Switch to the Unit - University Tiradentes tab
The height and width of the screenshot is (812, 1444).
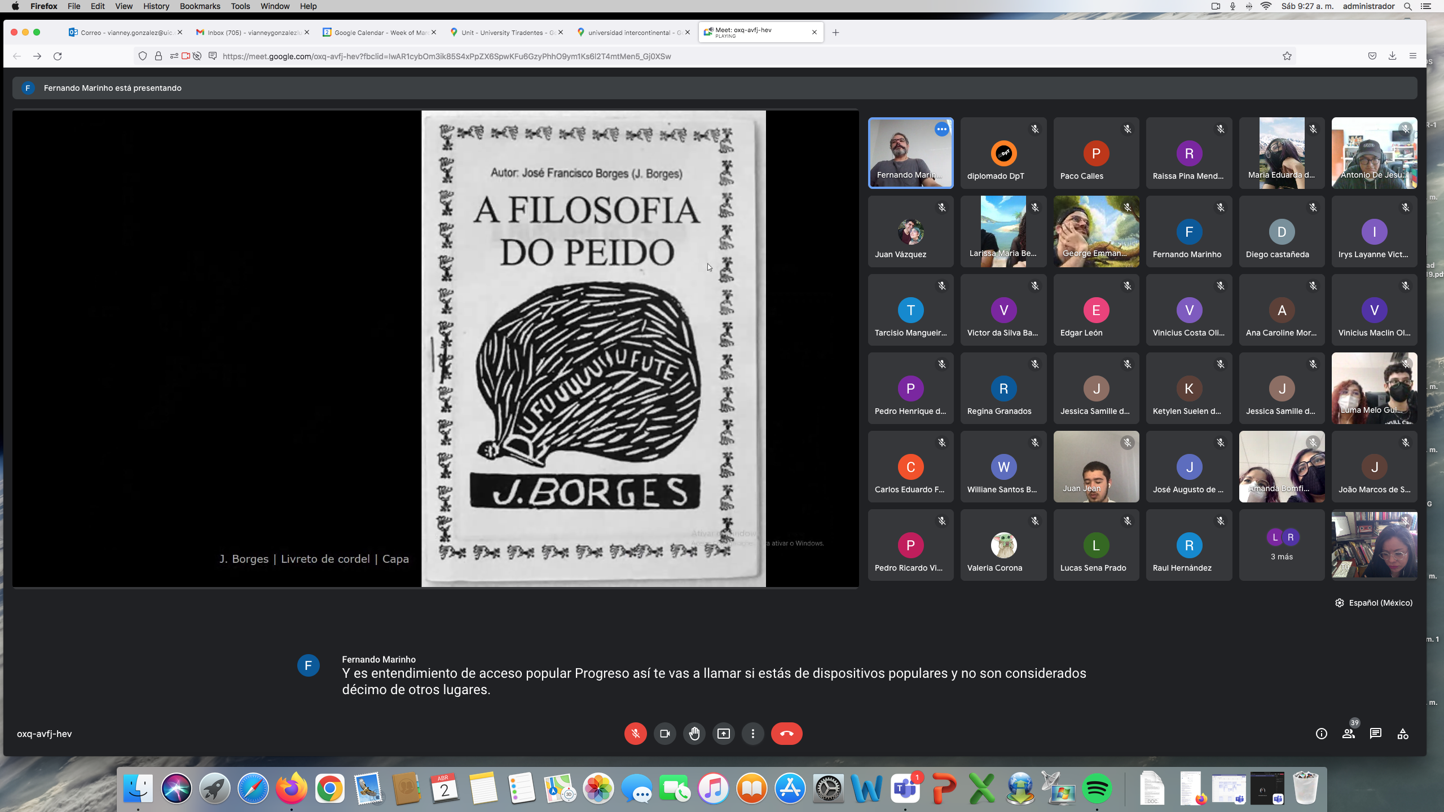tap(505, 33)
